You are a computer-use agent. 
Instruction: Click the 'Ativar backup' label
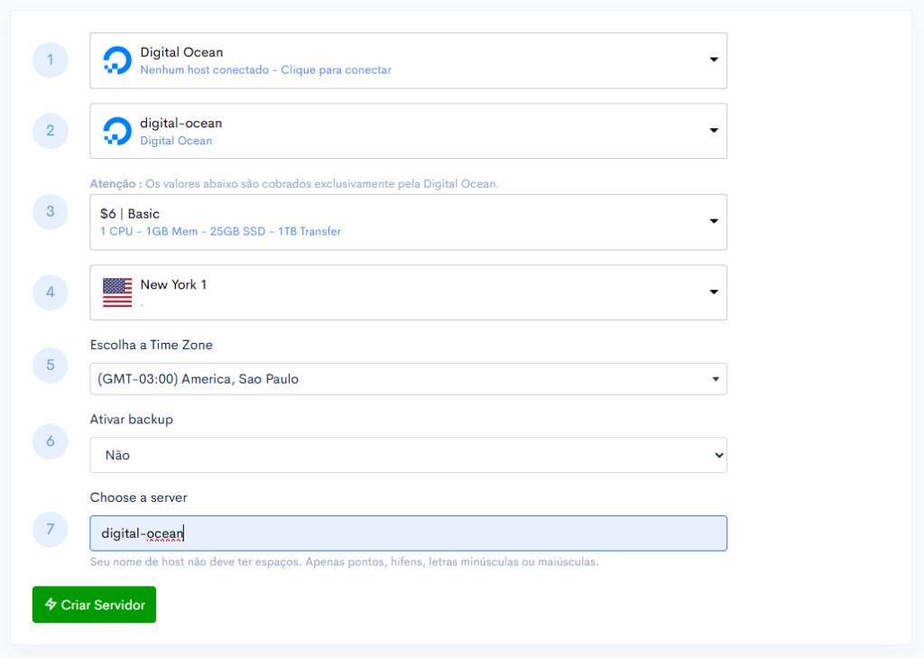[x=132, y=419]
